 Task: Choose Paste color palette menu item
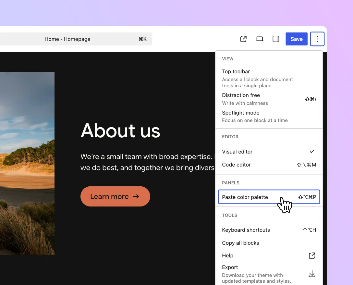click(x=269, y=197)
